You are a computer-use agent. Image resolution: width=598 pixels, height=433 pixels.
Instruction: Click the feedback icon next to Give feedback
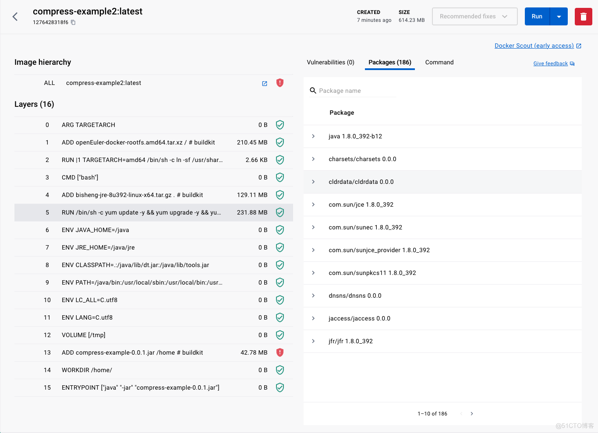coord(572,64)
